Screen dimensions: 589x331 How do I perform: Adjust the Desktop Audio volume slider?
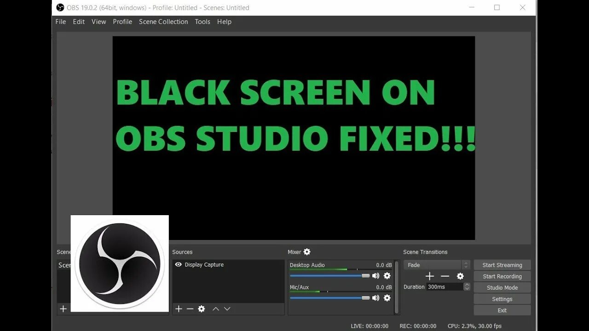click(x=329, y=276)
